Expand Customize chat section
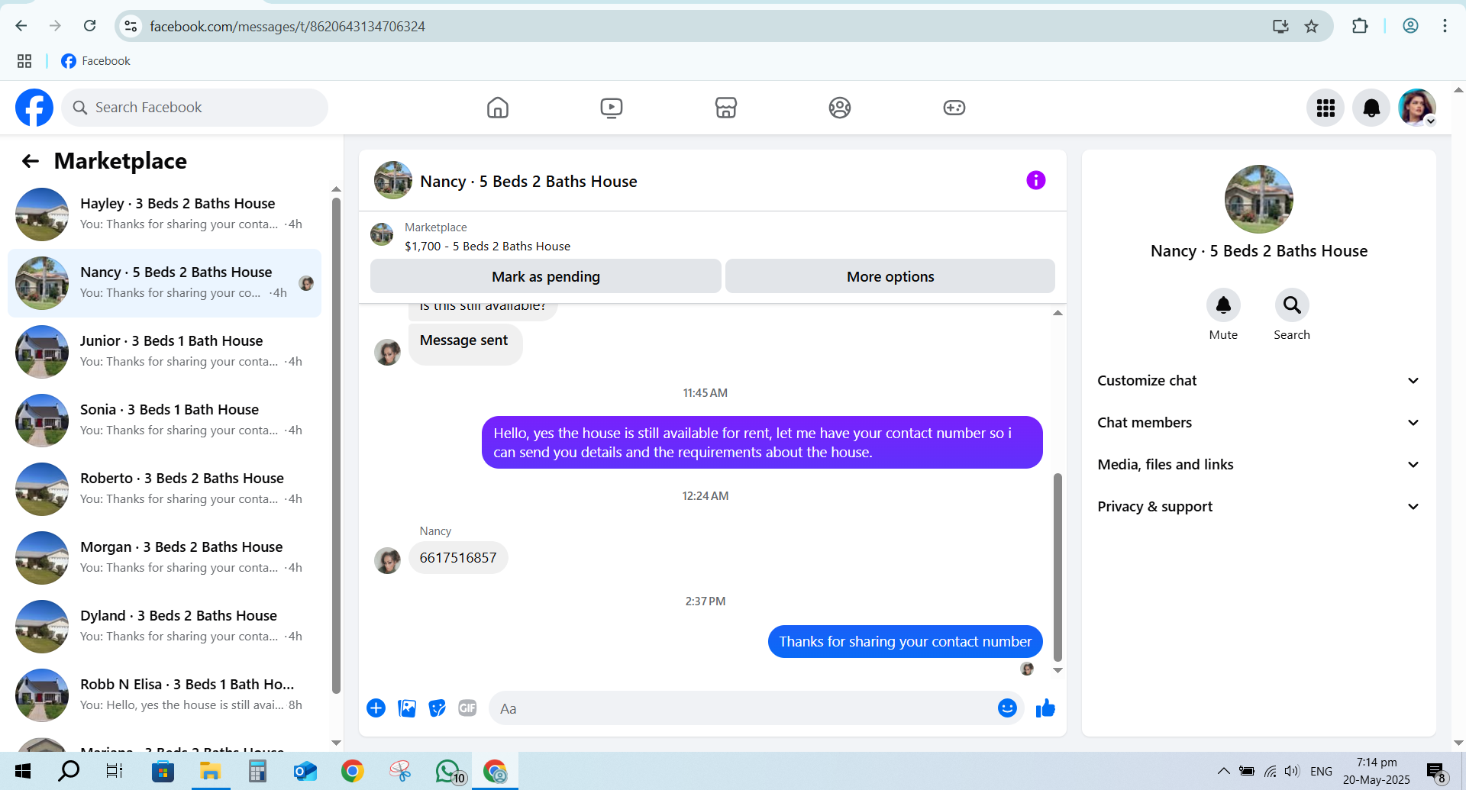The width and height of the screenshot is (1466, 790). [x=1258, y=381]
